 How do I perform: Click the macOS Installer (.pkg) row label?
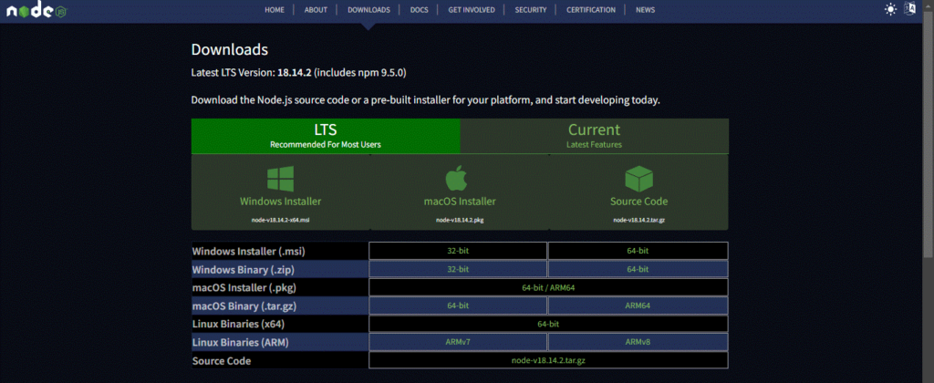[x=244, y=288]
